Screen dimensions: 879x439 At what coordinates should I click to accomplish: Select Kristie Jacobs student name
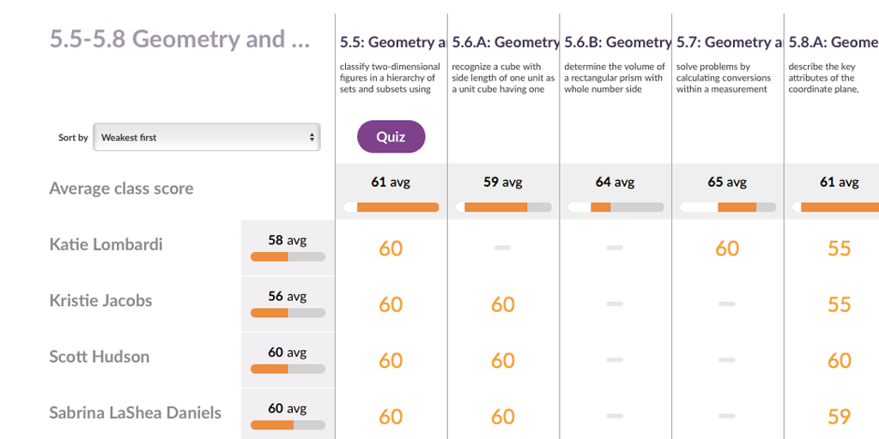100,301
